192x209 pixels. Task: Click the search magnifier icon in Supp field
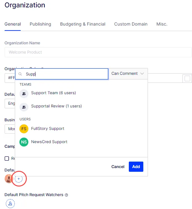coord(20,74)
